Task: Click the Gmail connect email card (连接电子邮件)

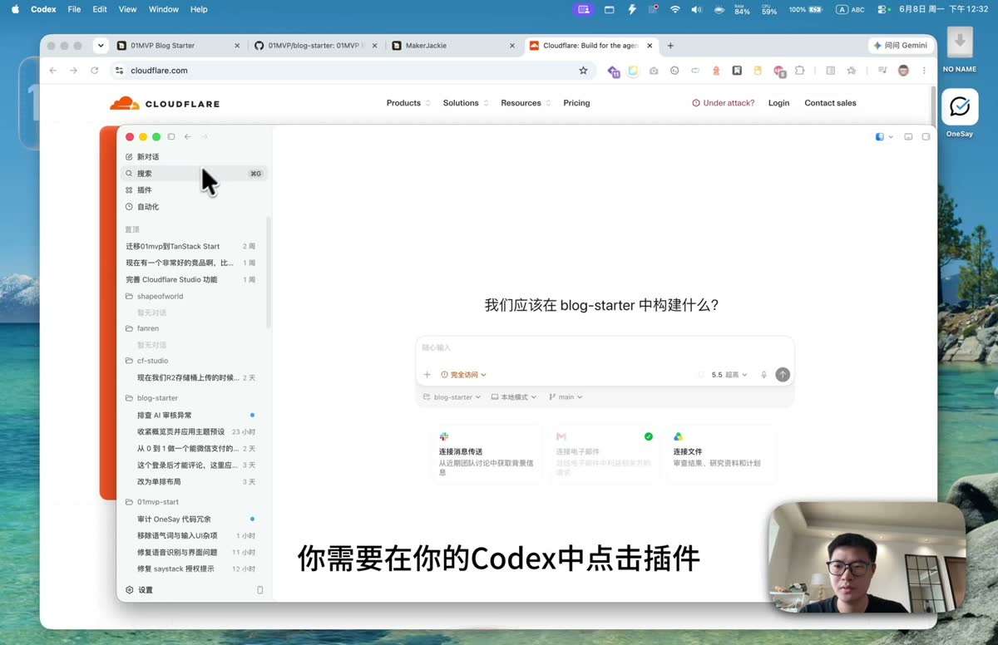Action: click(604, 455)
